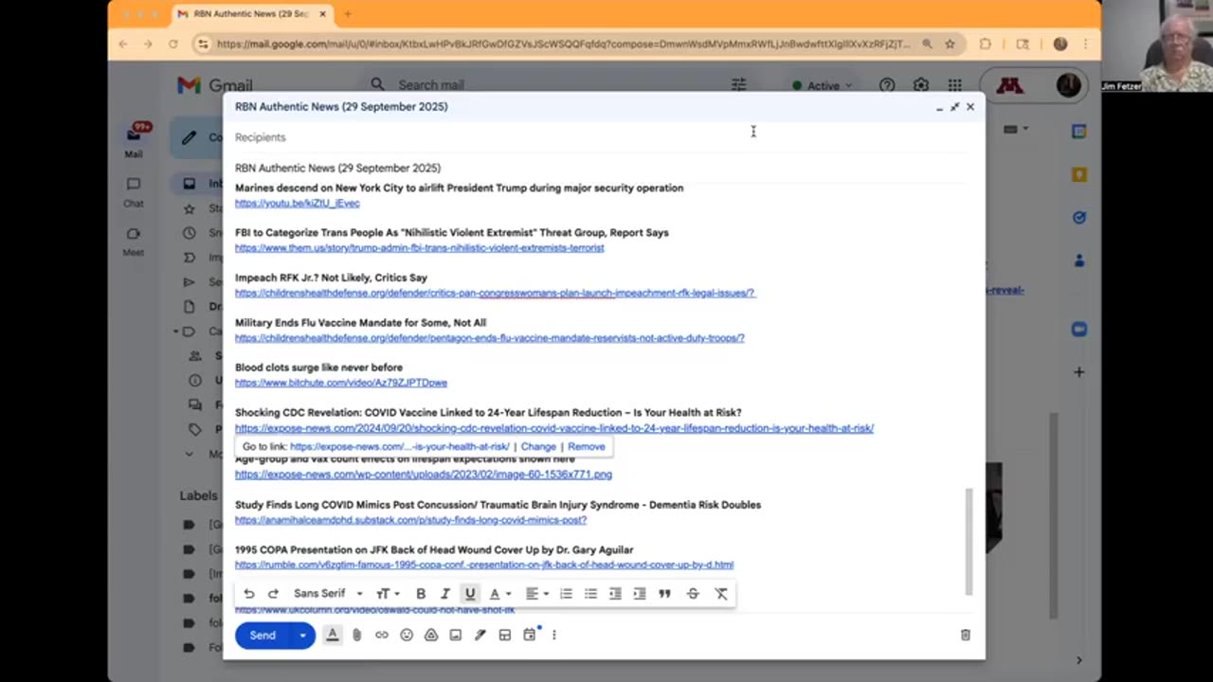Image resolution: width=1213 pixels, height=682 pixels.
Task: Redo the last edit in compose toolbar
Action: [273, 594]
